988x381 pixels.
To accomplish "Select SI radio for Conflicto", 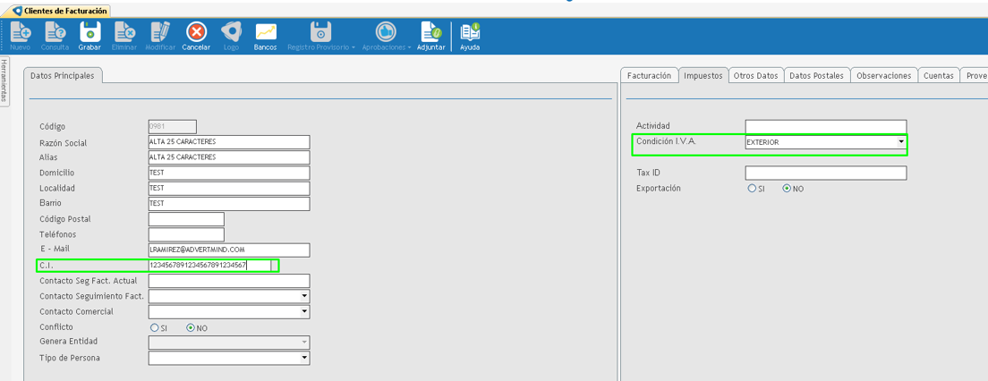I will pos(155,328).
